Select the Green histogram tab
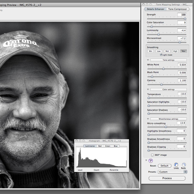 click(108, 146)
